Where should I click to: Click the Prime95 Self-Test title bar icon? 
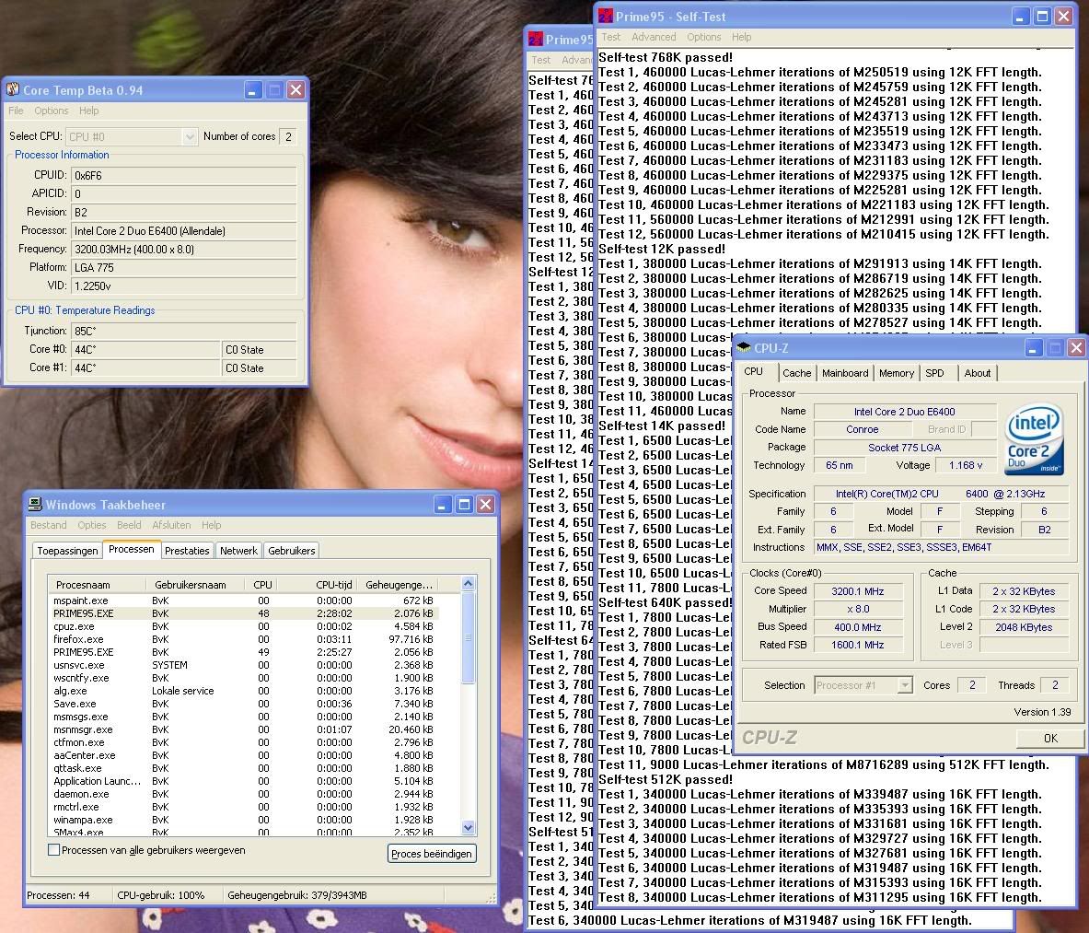pyautogui.click(x=606, y=17)
